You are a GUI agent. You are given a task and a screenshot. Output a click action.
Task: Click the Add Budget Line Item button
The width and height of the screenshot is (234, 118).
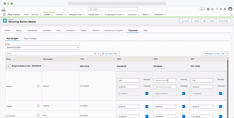[211, 54]
